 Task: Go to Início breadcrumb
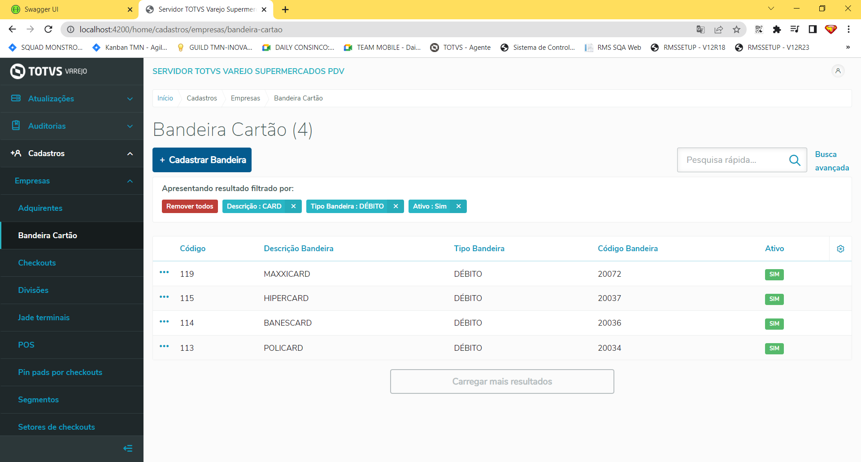tap(165, 98)
